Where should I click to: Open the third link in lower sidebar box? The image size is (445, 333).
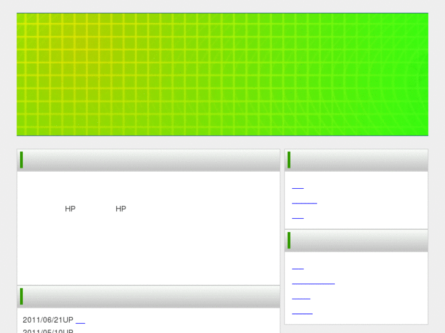click(x=301, y=298)
